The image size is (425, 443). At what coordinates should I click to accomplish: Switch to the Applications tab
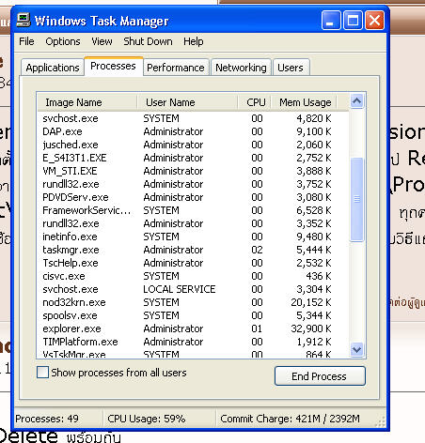53,68
